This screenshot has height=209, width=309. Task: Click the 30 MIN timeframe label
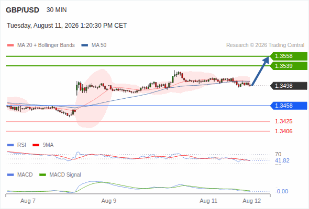pos(57,10)
